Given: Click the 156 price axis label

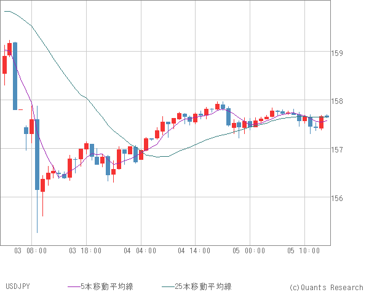Looking at the screenshot, I should 337,199.
